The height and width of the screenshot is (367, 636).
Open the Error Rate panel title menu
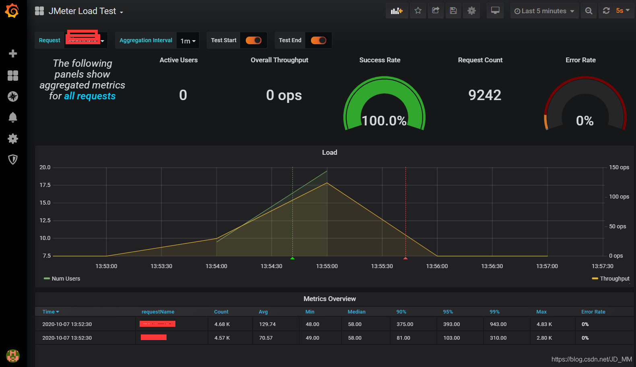(580, 60)
